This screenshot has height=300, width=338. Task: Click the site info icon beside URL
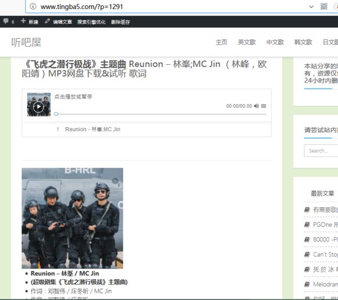pos(33,7)
